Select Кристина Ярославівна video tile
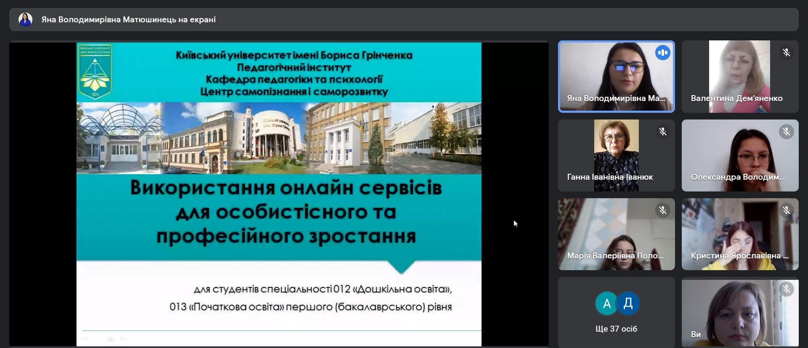 coord(740,234)
